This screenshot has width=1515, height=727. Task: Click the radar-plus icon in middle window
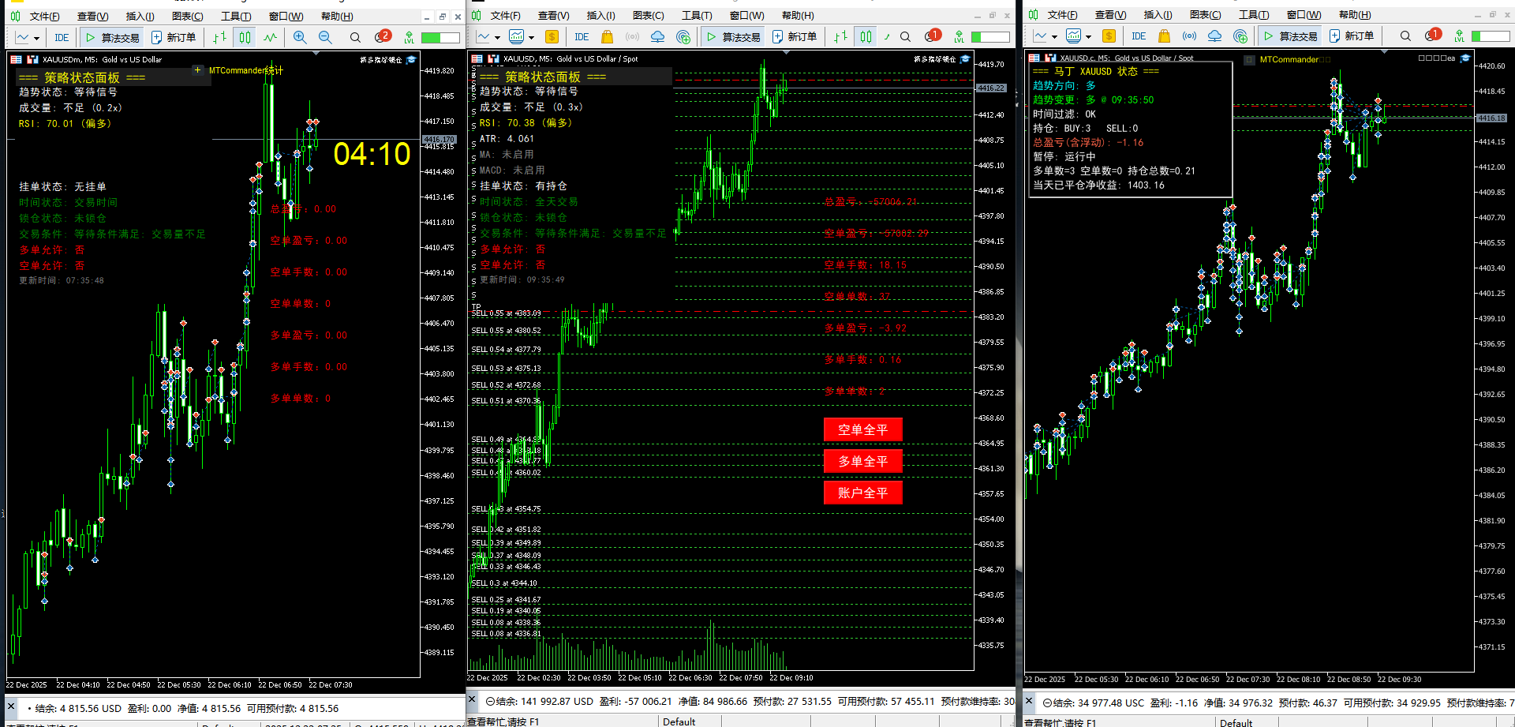(684, 36)
